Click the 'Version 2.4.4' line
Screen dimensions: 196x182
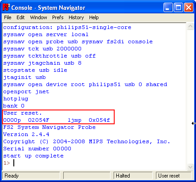[26, 134]
